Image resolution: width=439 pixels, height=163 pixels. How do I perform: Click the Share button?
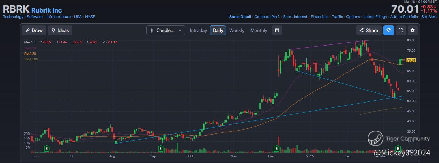369,30
